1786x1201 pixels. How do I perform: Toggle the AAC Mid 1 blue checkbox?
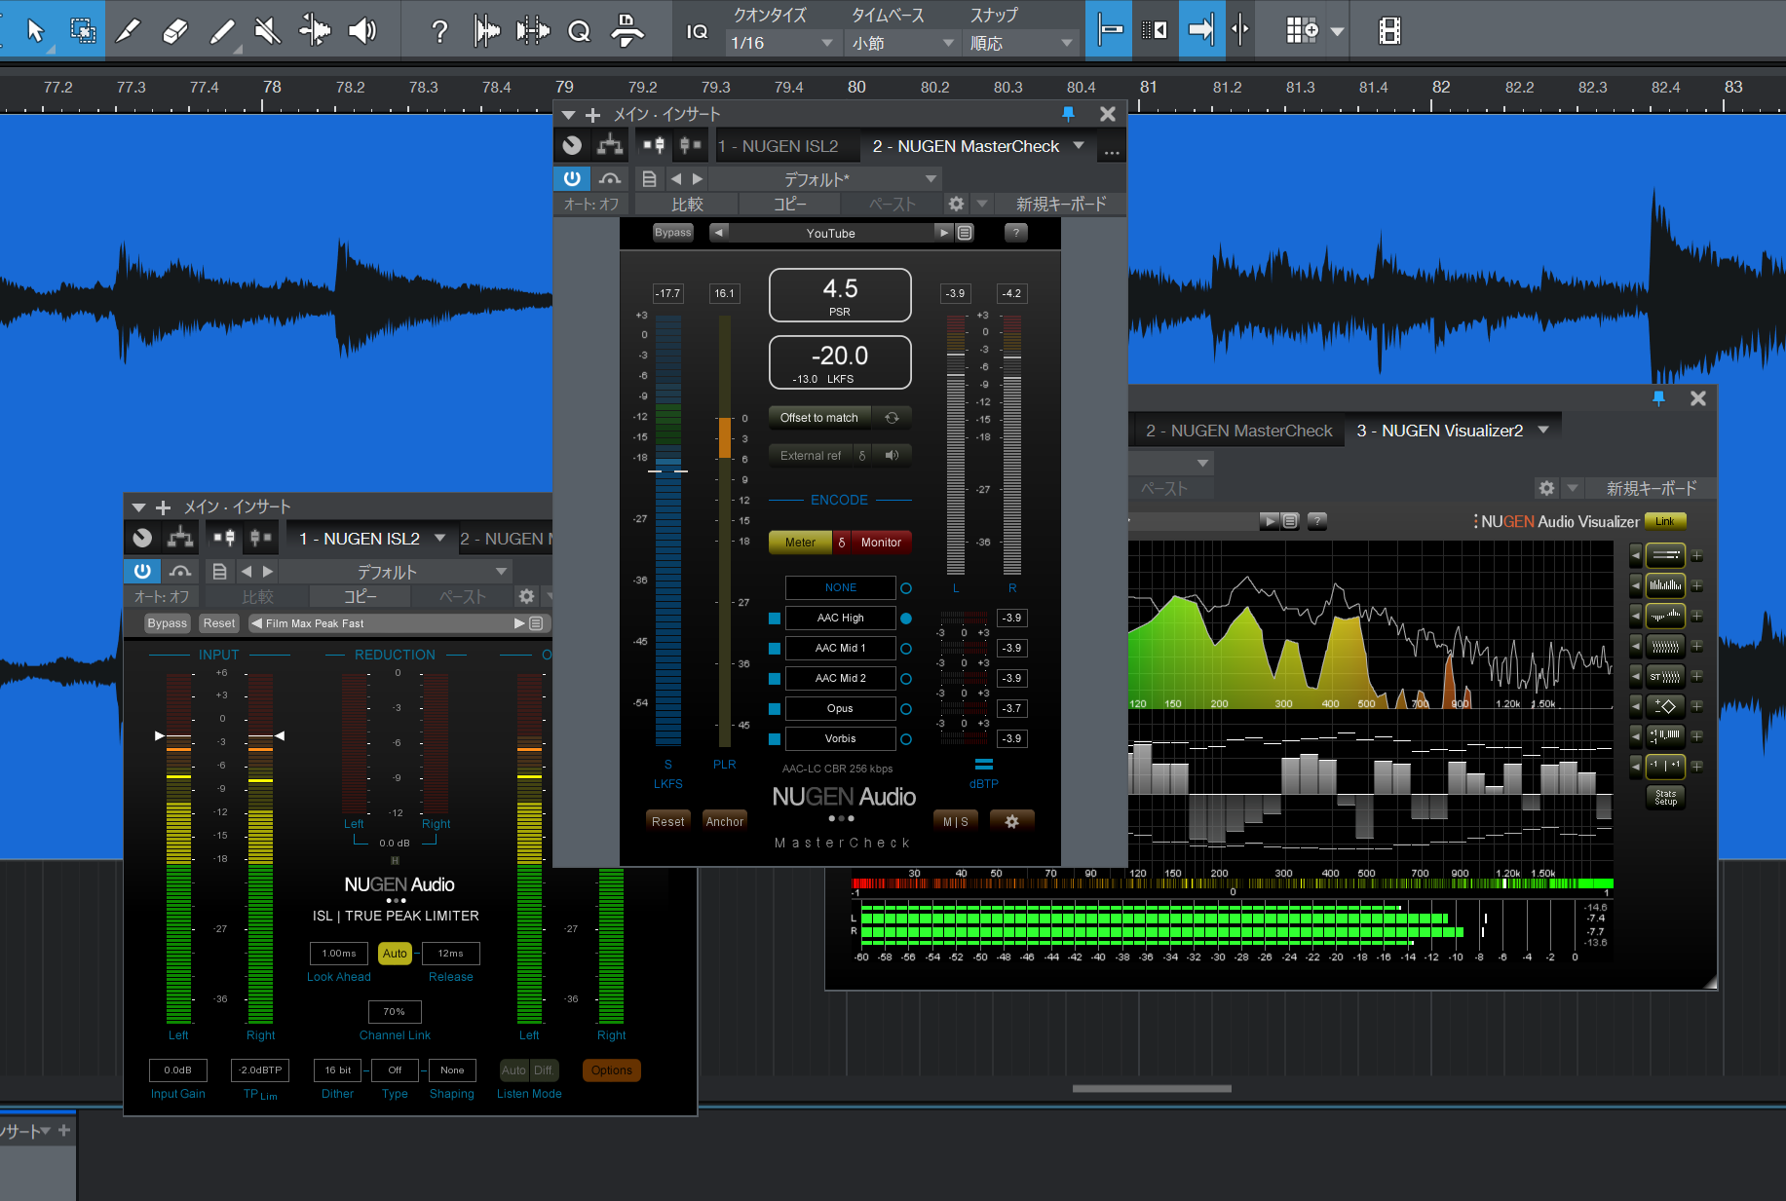775,649
